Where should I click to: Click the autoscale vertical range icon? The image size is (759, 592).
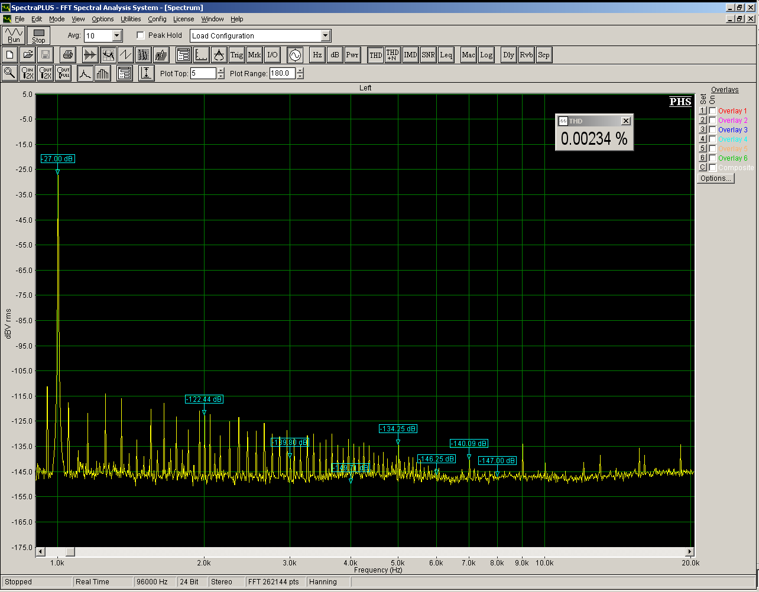click(x=146, y=73)
